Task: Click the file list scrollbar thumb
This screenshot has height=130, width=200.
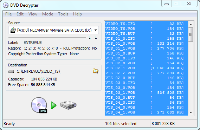Action: point(191,34)
